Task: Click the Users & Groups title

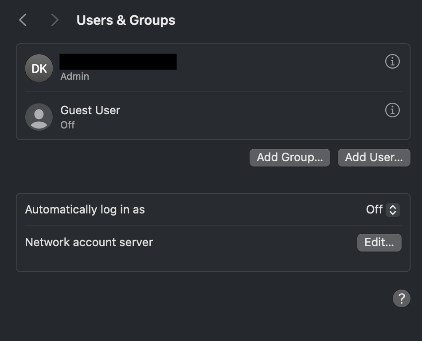Action: (126, 20)
